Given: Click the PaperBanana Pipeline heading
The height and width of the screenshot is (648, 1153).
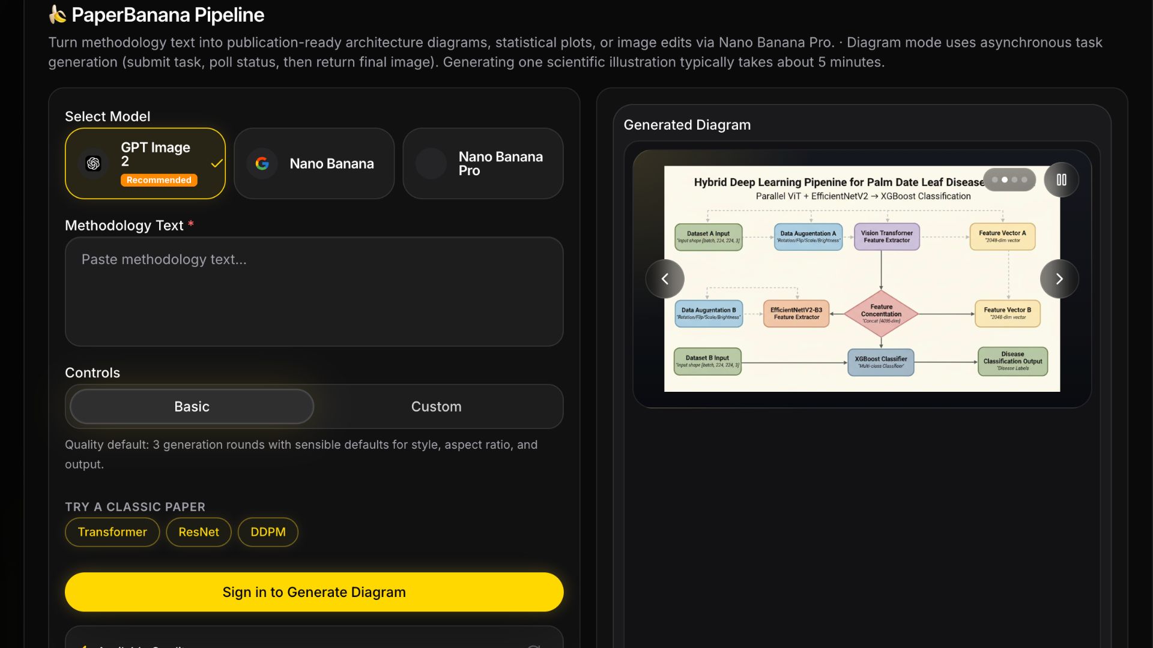Looking at the screenshot, I should (168, 15).
